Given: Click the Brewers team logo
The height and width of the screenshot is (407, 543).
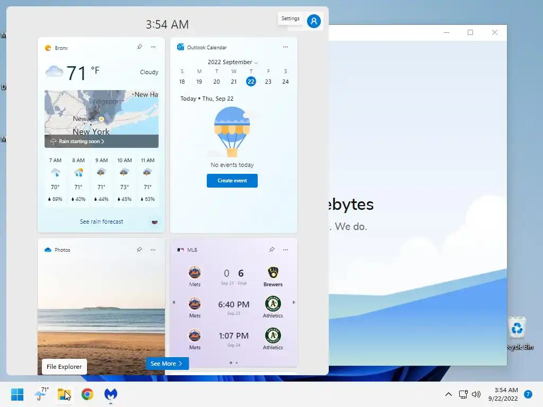Looking at the screenshot, I should tap(273, 272).
